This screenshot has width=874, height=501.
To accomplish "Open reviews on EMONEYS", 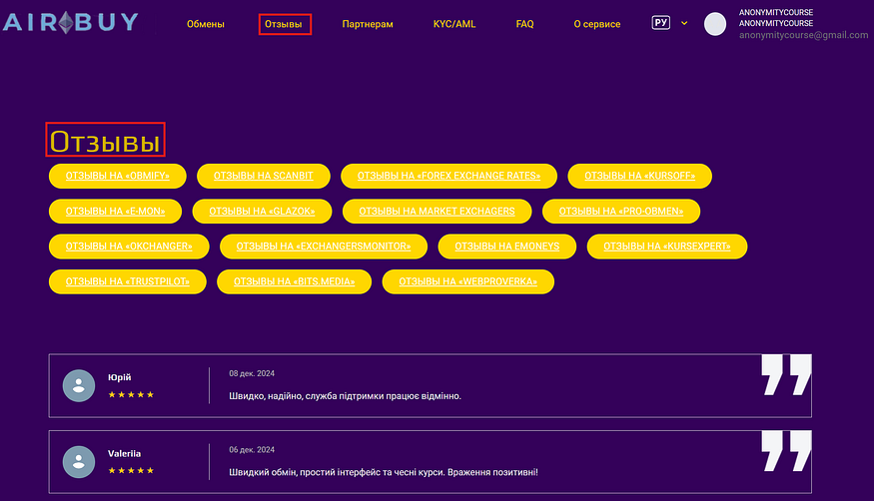I will pos(507,247).
